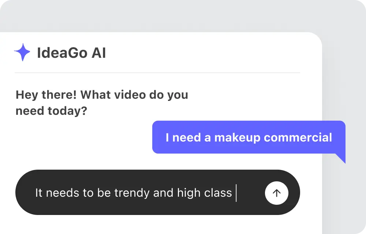Click the purple sparkle logo icon
Image resolution: width=366 pixels, height=234 pixels.
[22, 53]
